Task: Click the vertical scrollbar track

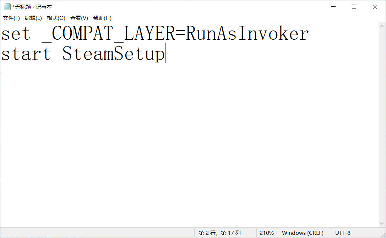Action: 382,124
